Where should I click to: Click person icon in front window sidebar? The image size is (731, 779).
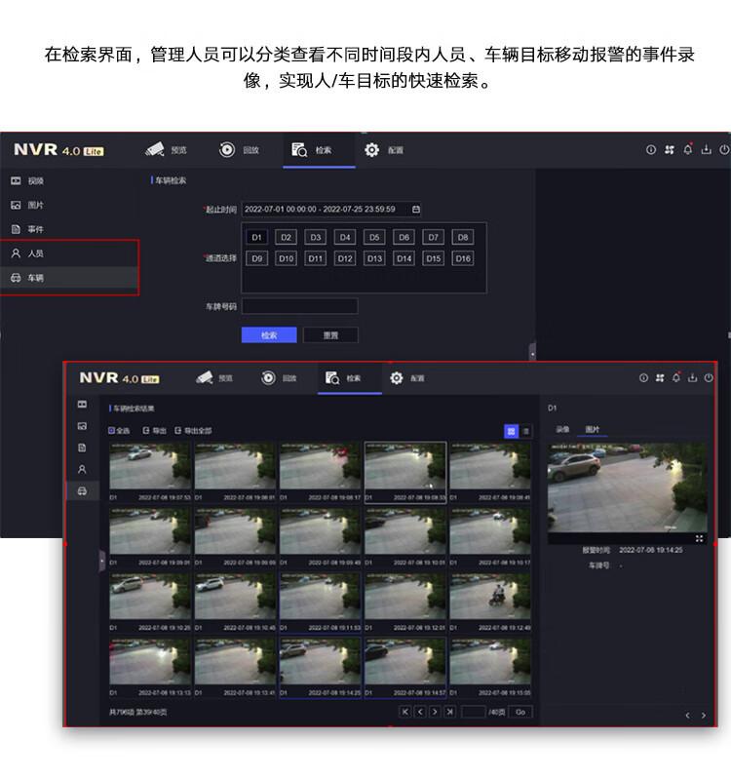coord(83,470)
